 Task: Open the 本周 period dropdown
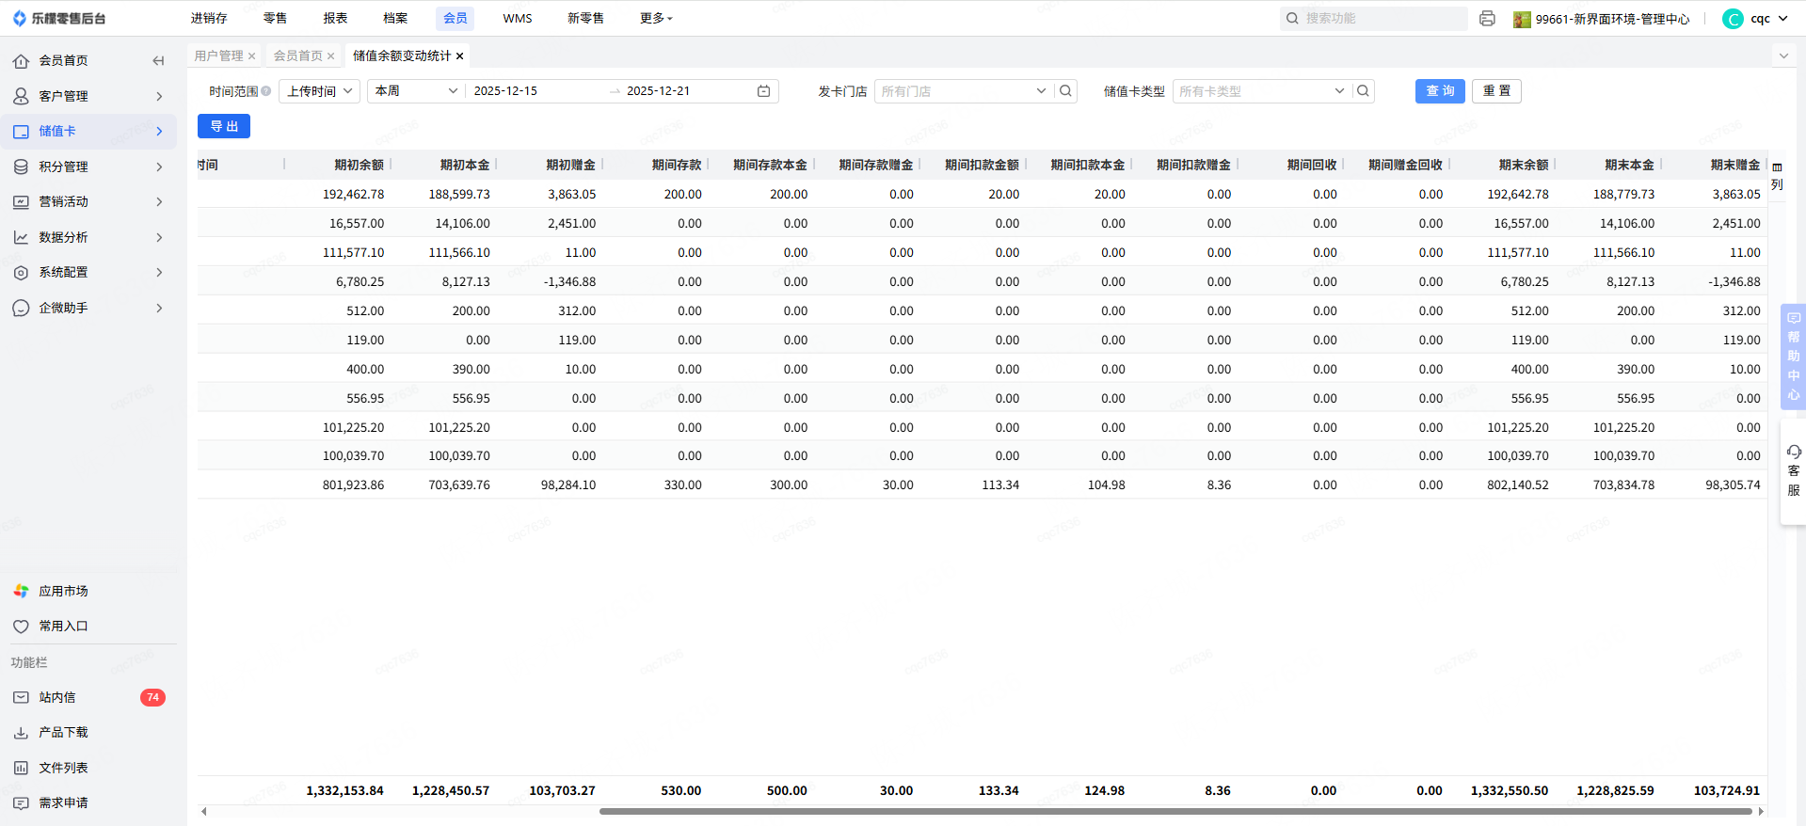(416, 91)
